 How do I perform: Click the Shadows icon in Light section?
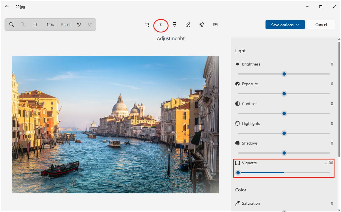238,143
